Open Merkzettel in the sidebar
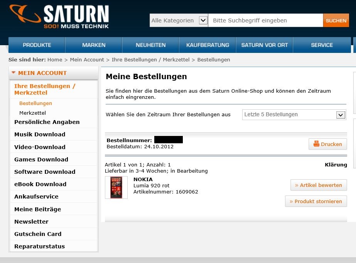 tap(32, 113)
